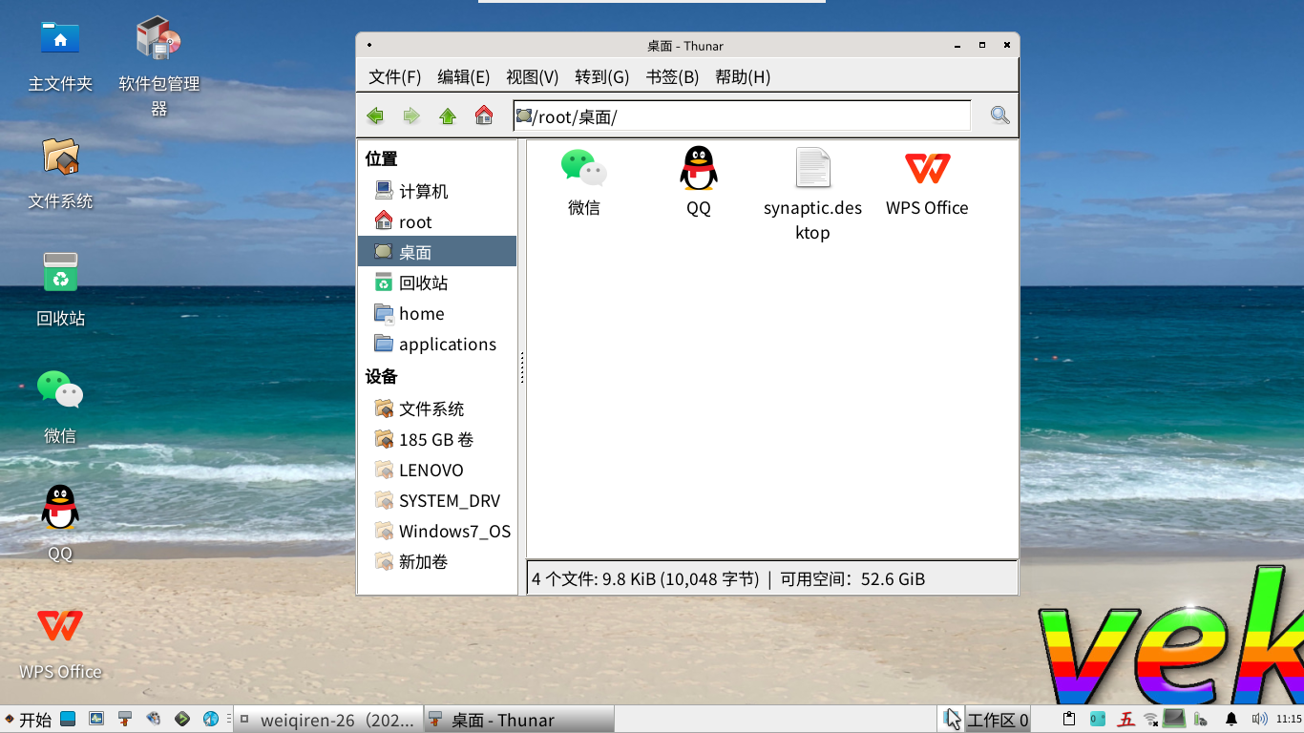The width and height of the screenshot is (1304, 733).
Task: Click the WPS Office desktop icon
Action: click(60, 642)
